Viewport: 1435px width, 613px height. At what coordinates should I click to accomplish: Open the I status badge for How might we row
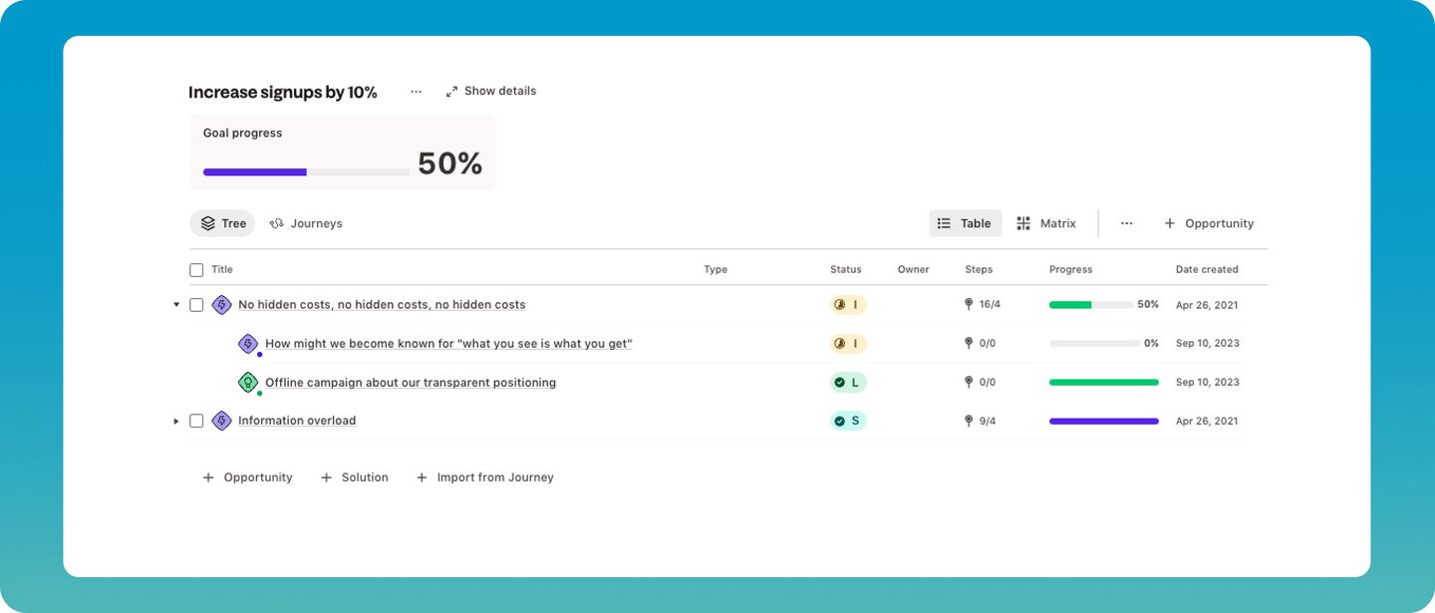coord(848,344)
